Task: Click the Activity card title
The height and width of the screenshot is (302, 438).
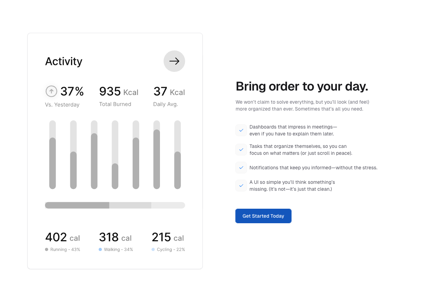Action: pos(64,61)
